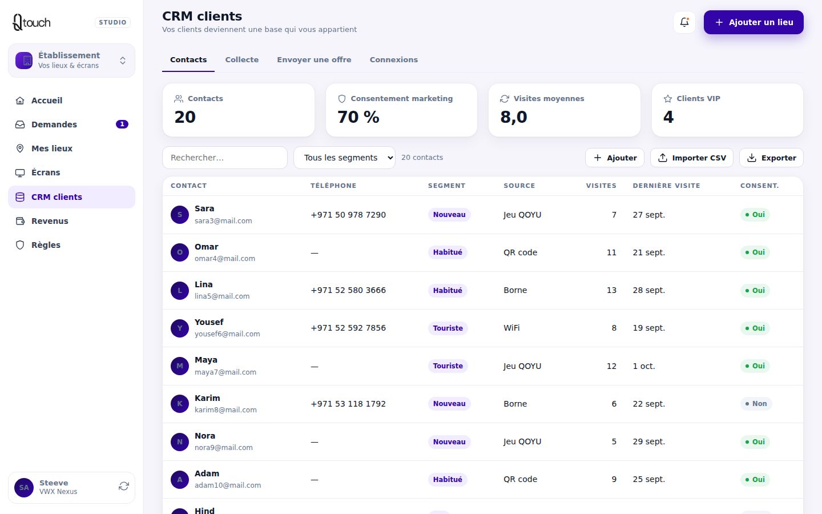
Task: Click the Qtouch logo
Action: click(32, 22)
